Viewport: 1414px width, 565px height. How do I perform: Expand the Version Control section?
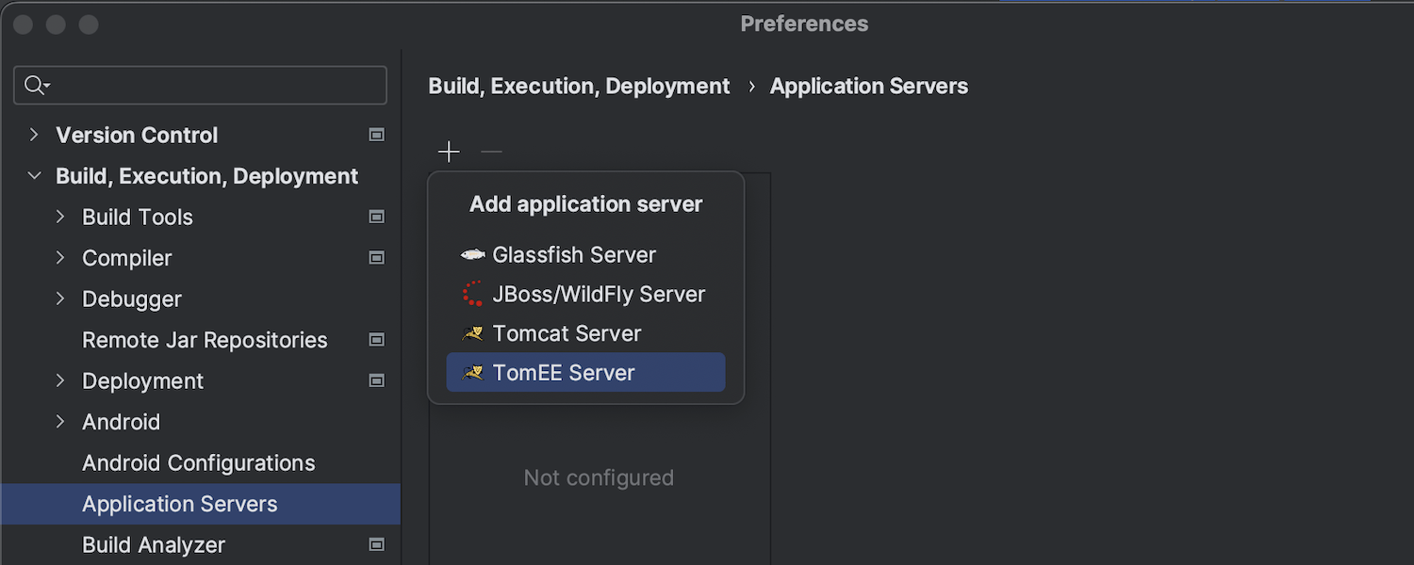tap(34, 135)
